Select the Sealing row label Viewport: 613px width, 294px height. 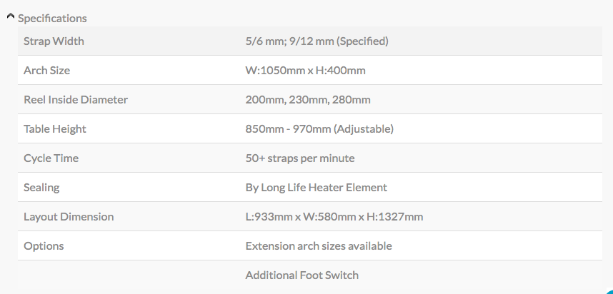tap(41, 188)
